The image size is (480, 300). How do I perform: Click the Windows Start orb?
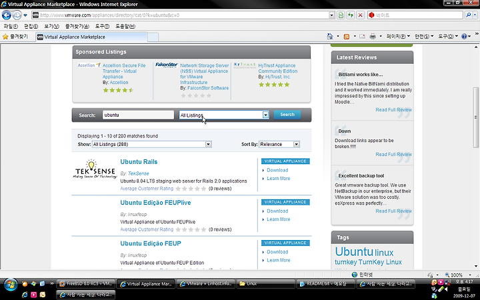(x=10, y=285)
